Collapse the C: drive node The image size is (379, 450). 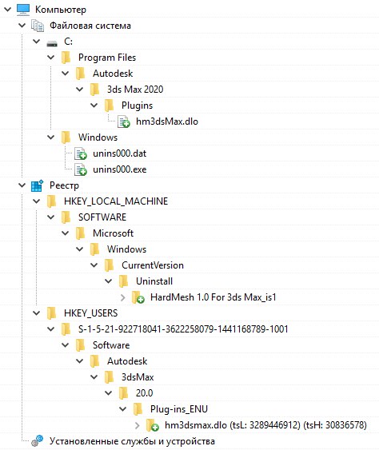37,42
